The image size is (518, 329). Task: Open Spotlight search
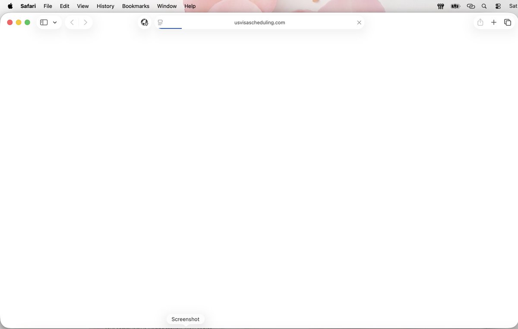484,6
